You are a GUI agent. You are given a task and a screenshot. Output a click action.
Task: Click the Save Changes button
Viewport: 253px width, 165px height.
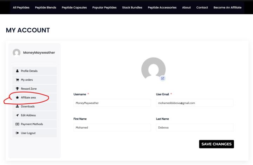pyautogui.click(x=216, y=144)
